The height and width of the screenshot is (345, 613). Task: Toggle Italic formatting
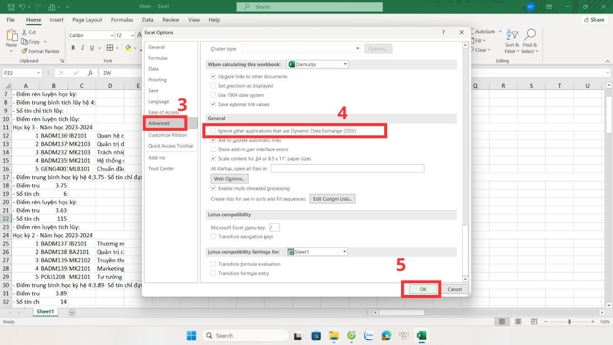tap(82, 48)
